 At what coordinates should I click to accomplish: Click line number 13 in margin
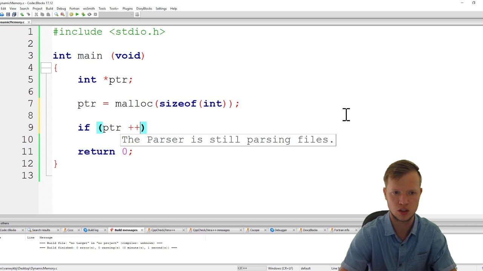pos(28,175)
